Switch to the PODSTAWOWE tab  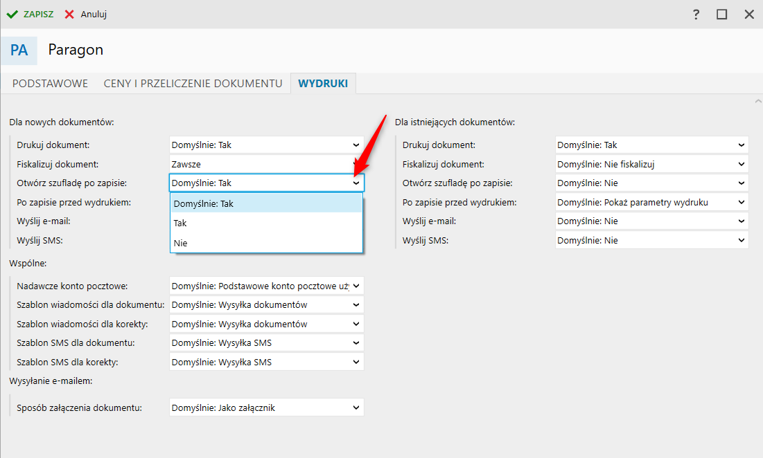(x=51, y=84)
